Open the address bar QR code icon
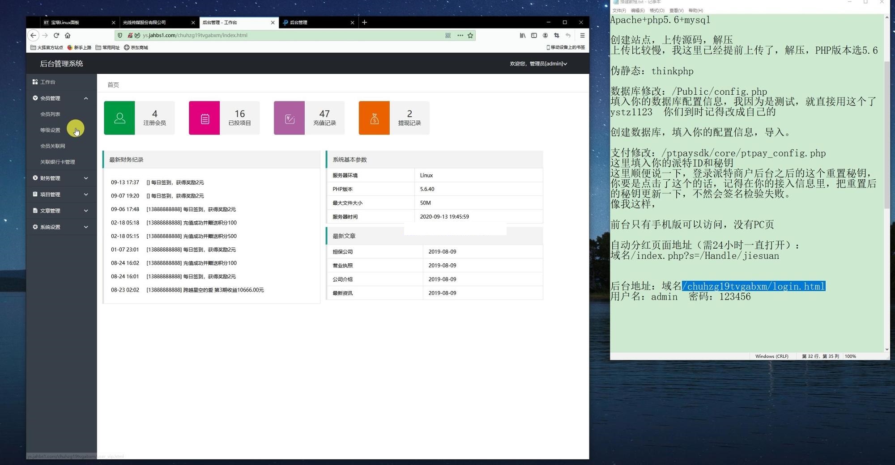 [x=448, y=35]
